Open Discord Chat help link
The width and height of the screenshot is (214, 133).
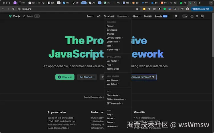[113, 95]
